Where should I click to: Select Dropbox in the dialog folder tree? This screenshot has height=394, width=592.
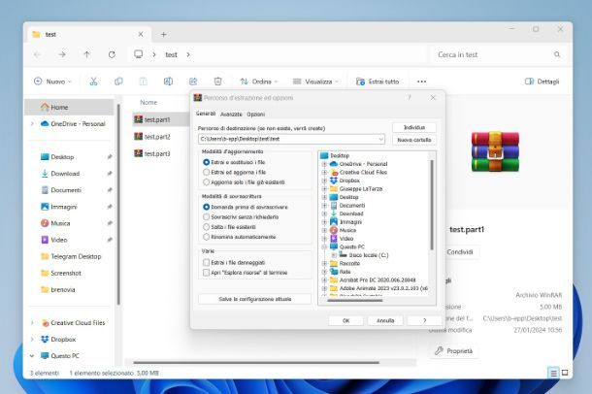coord(349,181)
